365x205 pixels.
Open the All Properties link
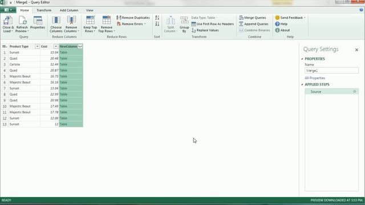coord(315,78)
